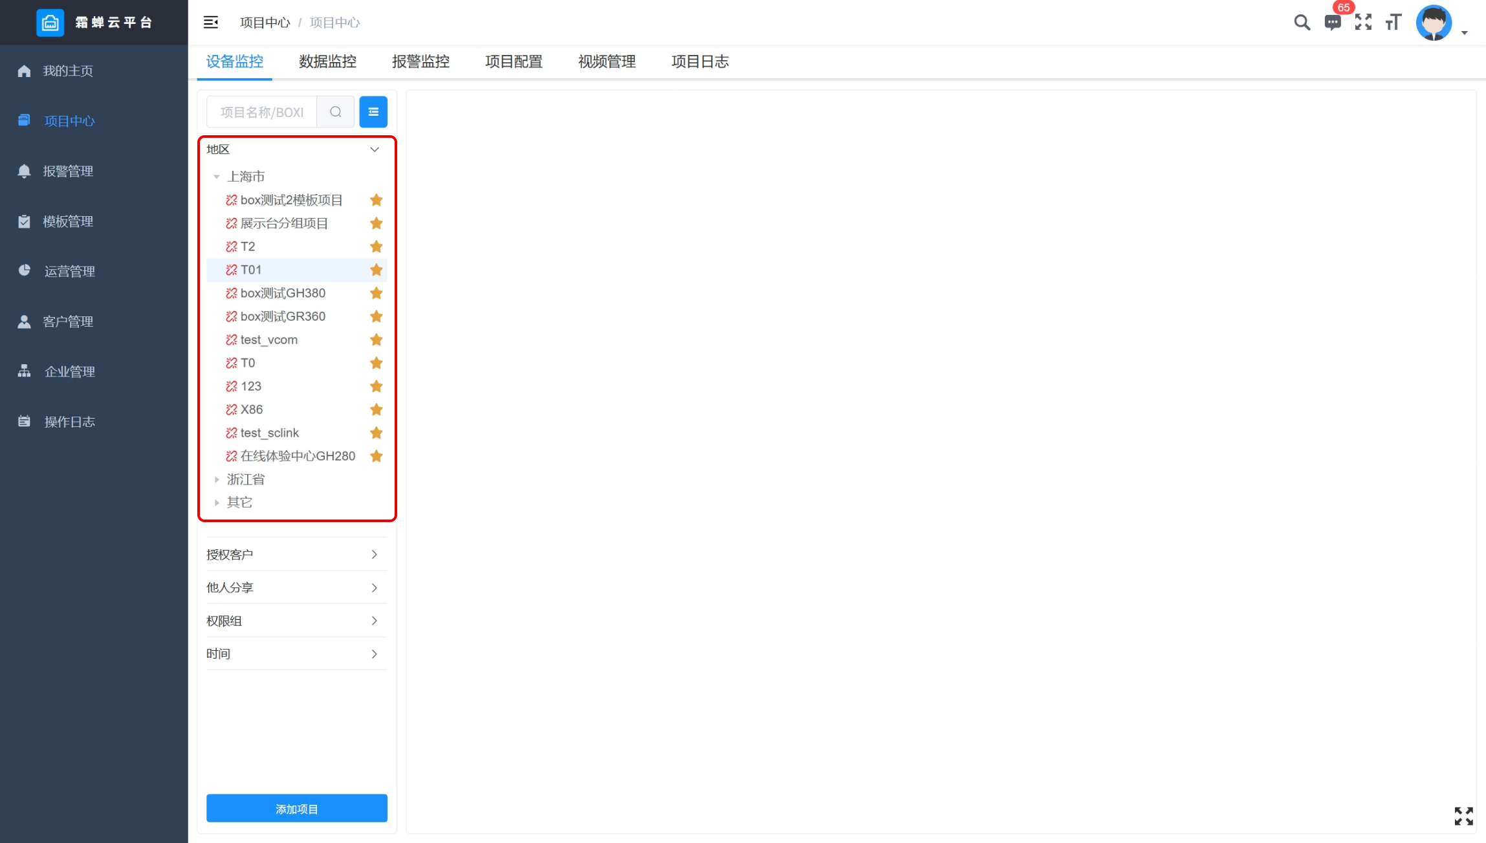The width and height of the screenshot is (1486, 843).
Task: Toggle favorite star for X86 project
Action: click(x=377, y=410)
